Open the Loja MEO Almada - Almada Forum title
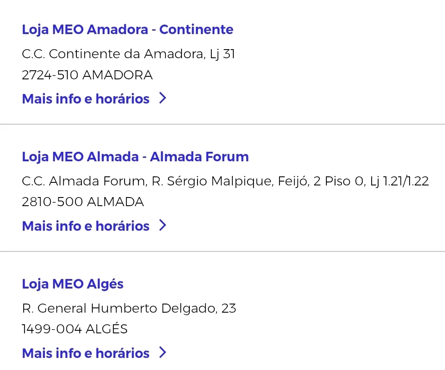The height and width of the screenshot is (370, 445). pos(135,157)
